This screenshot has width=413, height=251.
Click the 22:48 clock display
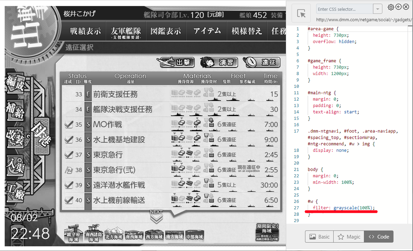(x=30, y=234)
